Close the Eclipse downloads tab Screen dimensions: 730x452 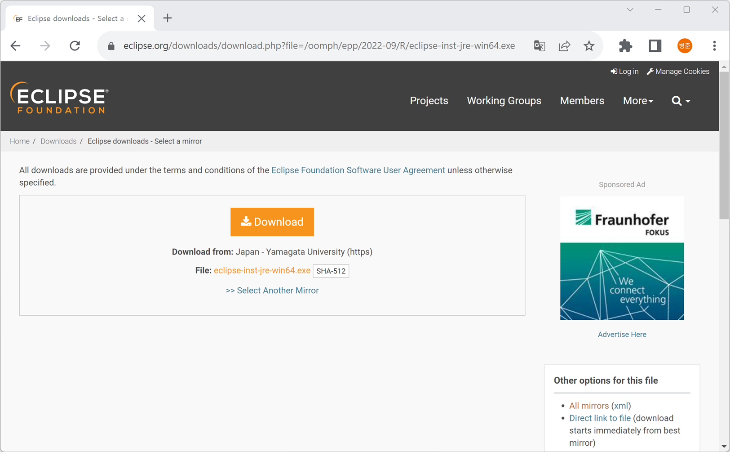[x=142, y=18]
